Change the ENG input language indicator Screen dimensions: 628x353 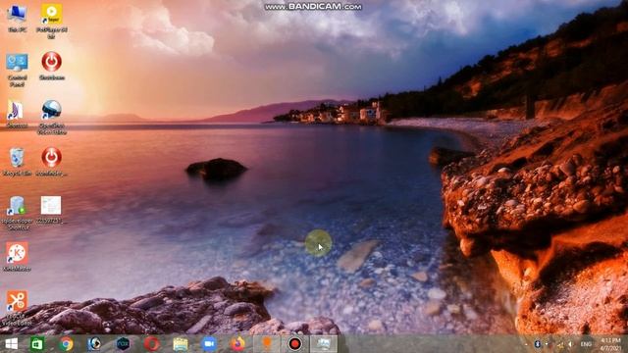586,344
